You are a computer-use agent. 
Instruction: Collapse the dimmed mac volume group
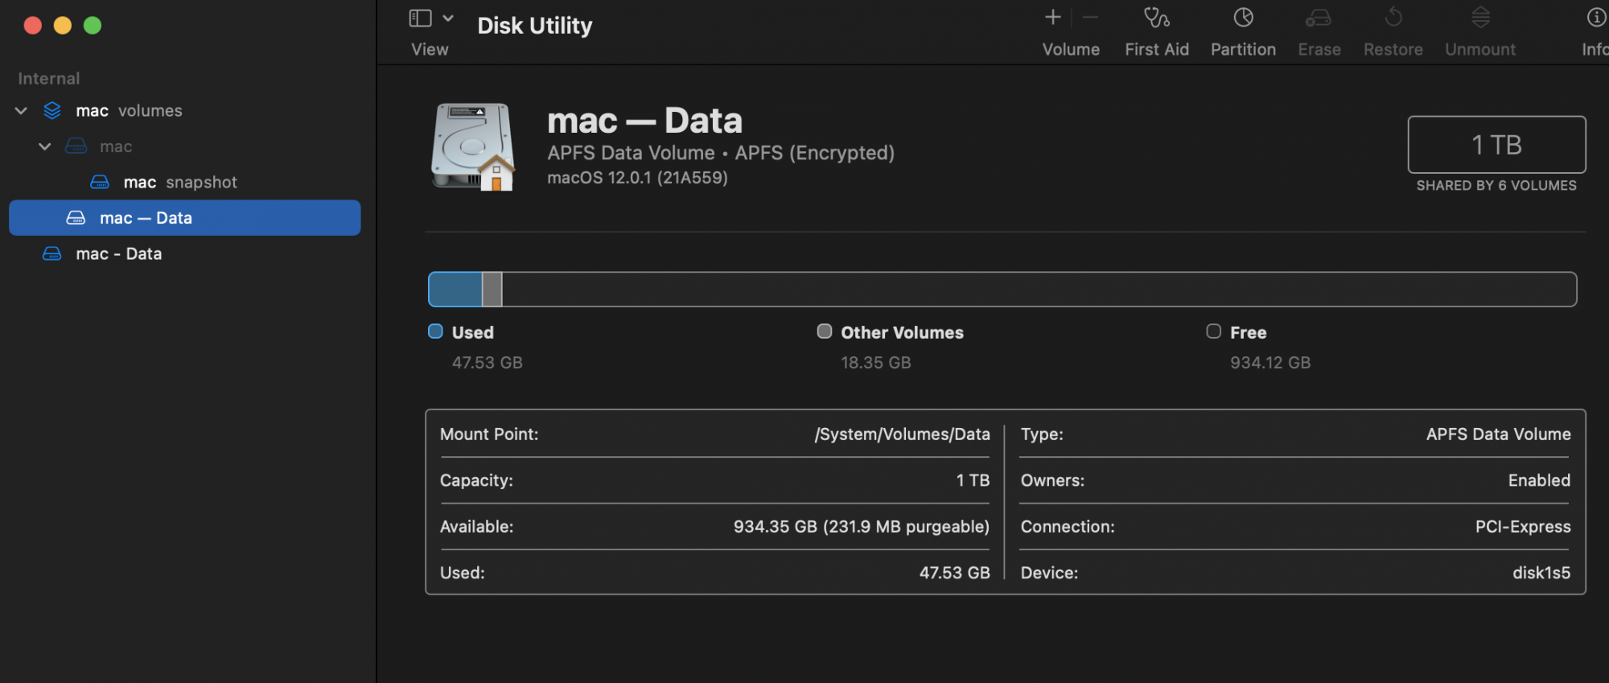pos(45,146)
